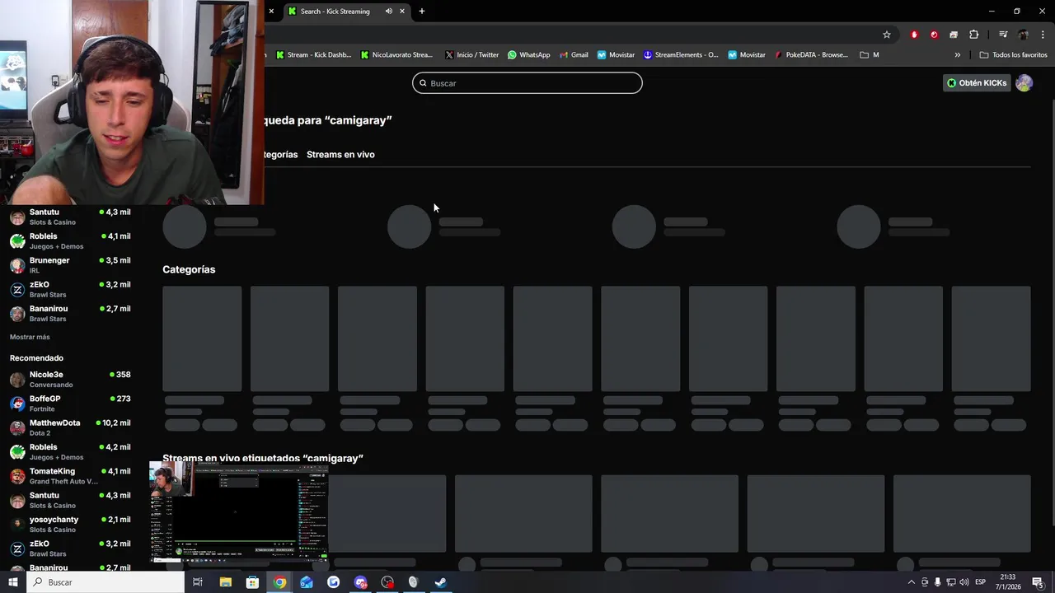The width and height of the screenshot is (1055, 593).
Task: Switch to the Streams en vivo tab
Action: 340,155
